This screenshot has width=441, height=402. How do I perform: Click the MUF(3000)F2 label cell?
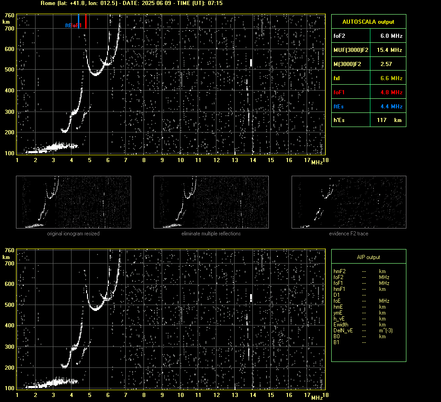click(351, 50)
